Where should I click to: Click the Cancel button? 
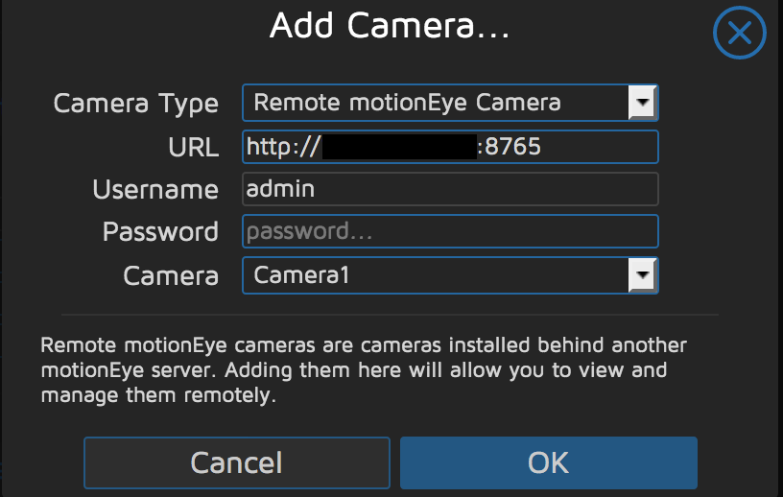tap(237, 462)
